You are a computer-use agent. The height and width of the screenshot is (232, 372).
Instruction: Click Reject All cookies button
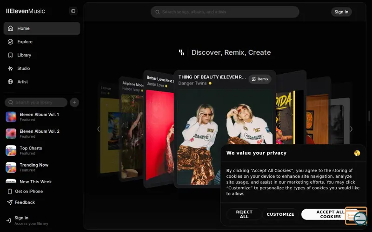(x=244, y=214)
